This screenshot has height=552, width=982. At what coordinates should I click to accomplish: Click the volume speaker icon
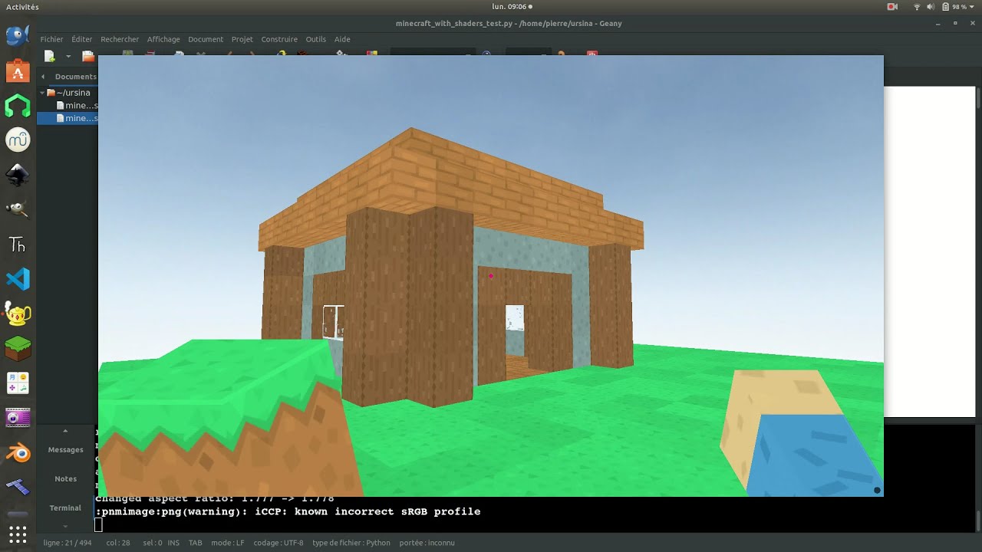(x=931, y=7)
